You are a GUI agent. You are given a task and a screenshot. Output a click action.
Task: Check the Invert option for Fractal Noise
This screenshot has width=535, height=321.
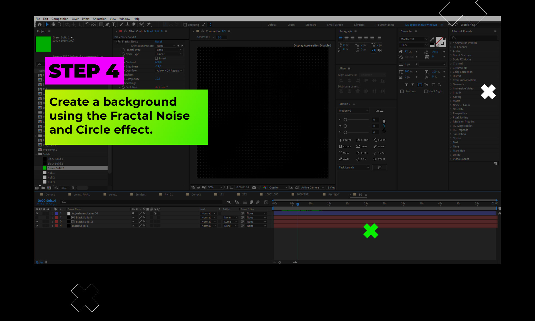click(x=157, y=58)
